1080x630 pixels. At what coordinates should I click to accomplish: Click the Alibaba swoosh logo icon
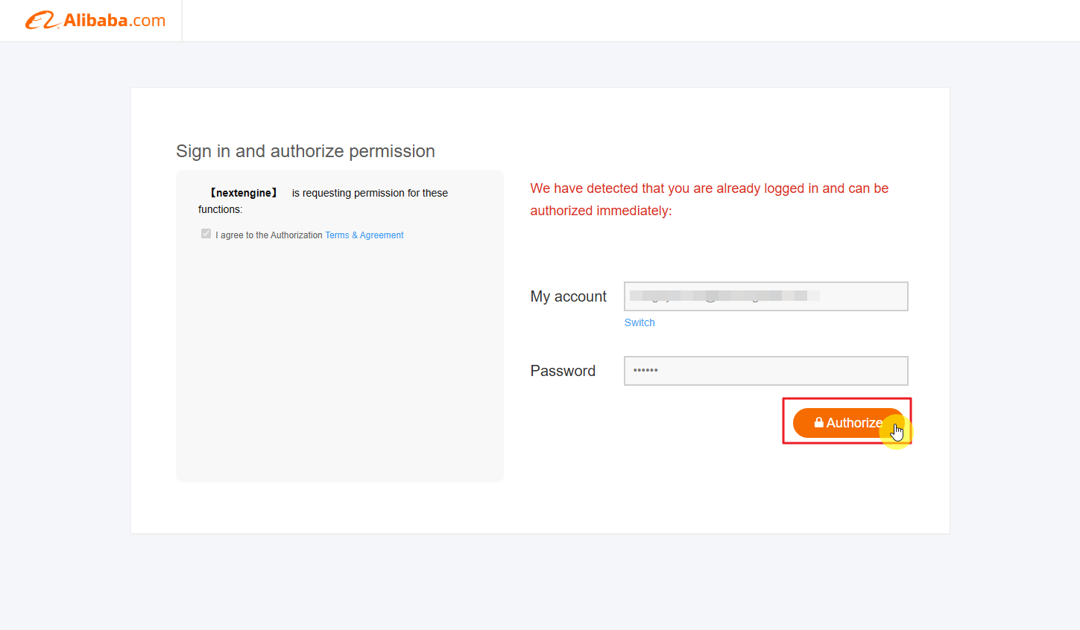pyautogui.click(x=42, y=20)
